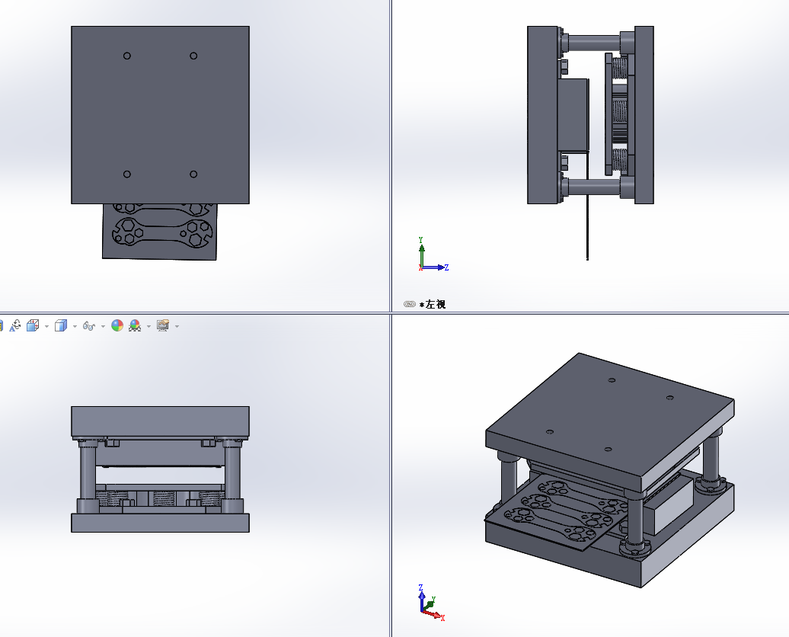Expand the View Settings dropdown arrow
Image resolution: width=789 pixels, height=637 pixels.
click(177, 326)
